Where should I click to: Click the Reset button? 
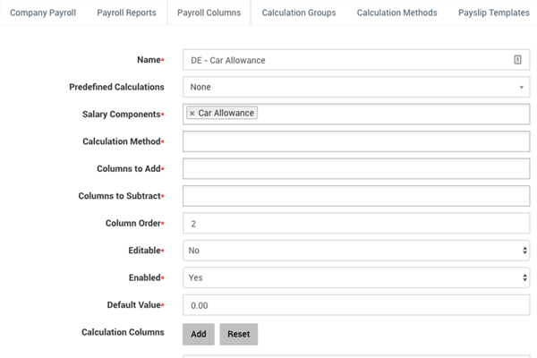click(238, 334)
